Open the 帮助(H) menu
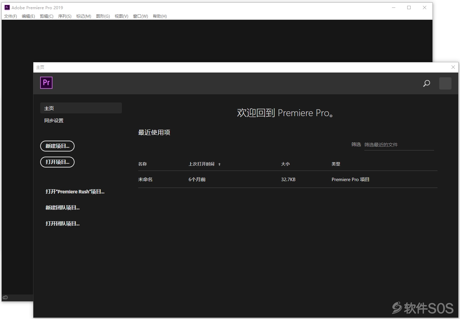This screenshot has width=460, height=319. [160, 16]
